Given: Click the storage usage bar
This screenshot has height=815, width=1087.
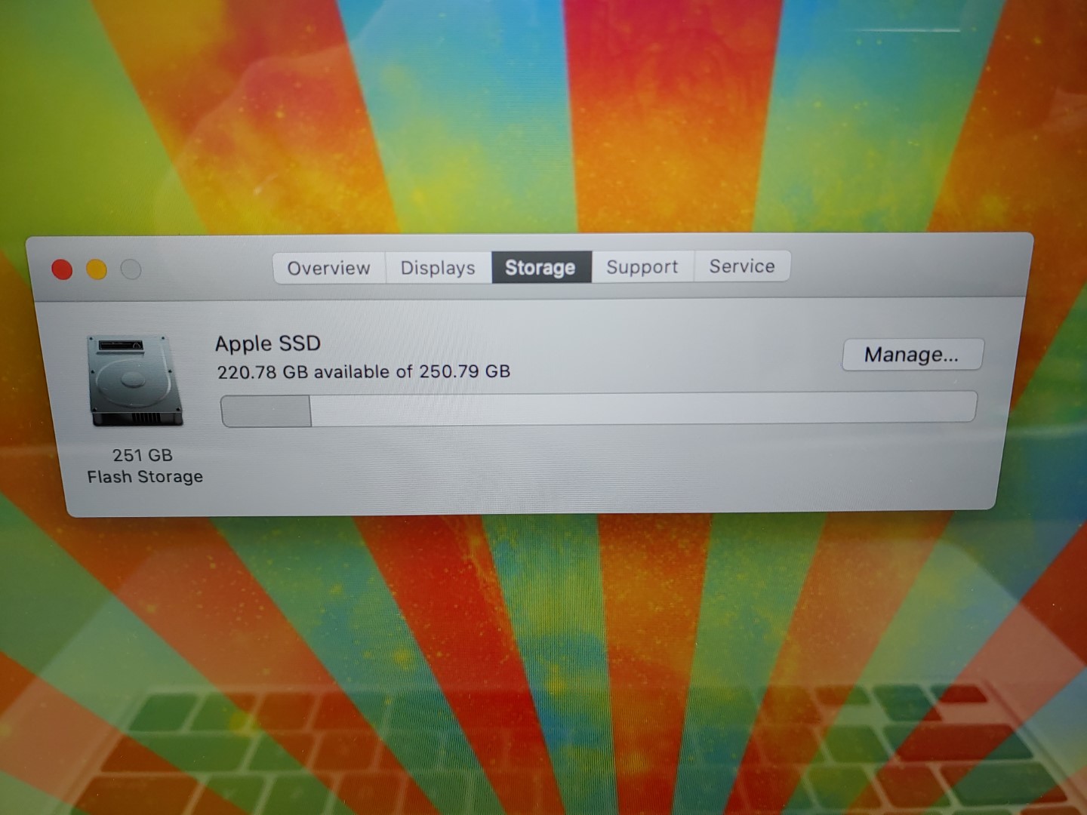Looking at the screenshot, I should 598,409.
